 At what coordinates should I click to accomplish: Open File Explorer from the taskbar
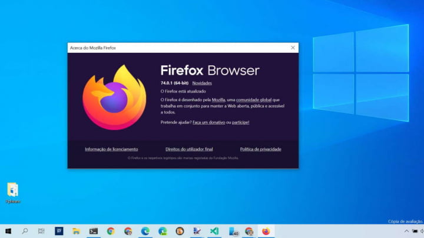click(x=76, y=232)
